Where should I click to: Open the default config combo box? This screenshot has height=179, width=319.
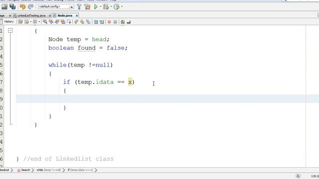(56, 6)
